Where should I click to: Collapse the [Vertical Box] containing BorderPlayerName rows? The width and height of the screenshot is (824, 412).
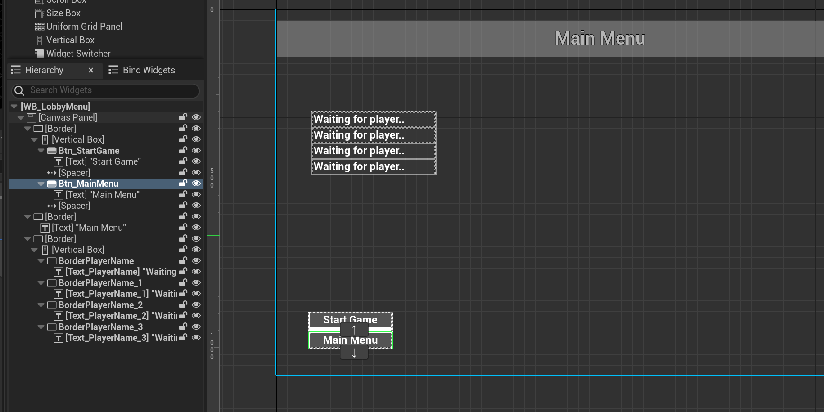[x=34, y=250]
